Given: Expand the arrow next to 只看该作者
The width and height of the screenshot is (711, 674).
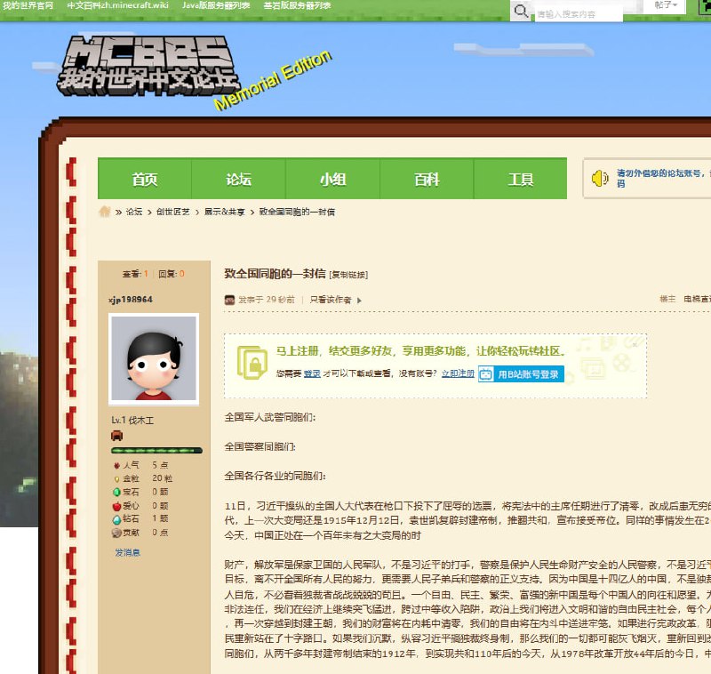Looking at the screenshot, I should [x=359, y=301].
